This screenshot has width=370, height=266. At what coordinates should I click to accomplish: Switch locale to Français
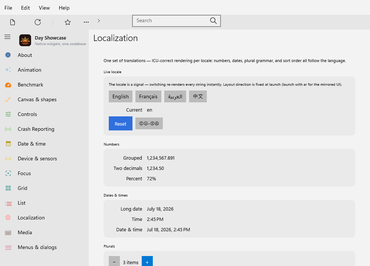tap(148, 96)
